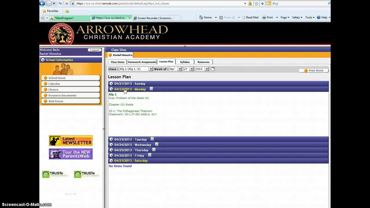Switch to the Resources tab
The height and width of the screenshot is (208, 370).
tap(203, 62)
